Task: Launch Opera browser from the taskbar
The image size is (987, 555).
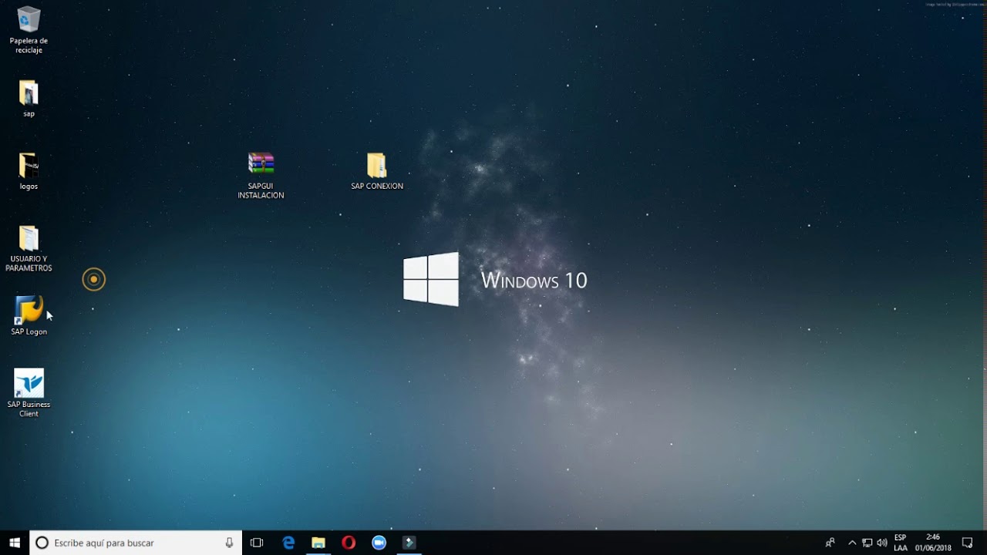Action: coord(349,543)
